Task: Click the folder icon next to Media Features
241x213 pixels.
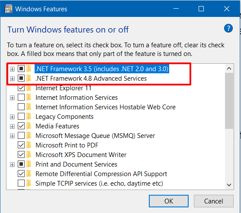Action: tap(29, 126)
